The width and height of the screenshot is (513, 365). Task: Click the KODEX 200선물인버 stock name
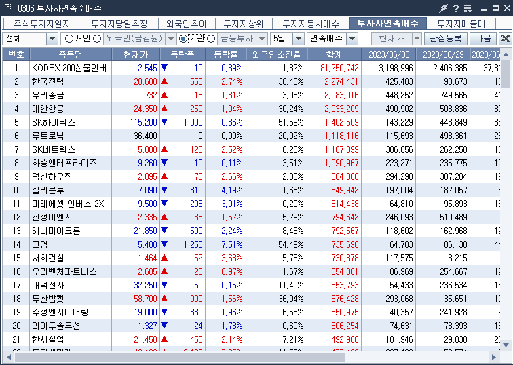point(69,68)
